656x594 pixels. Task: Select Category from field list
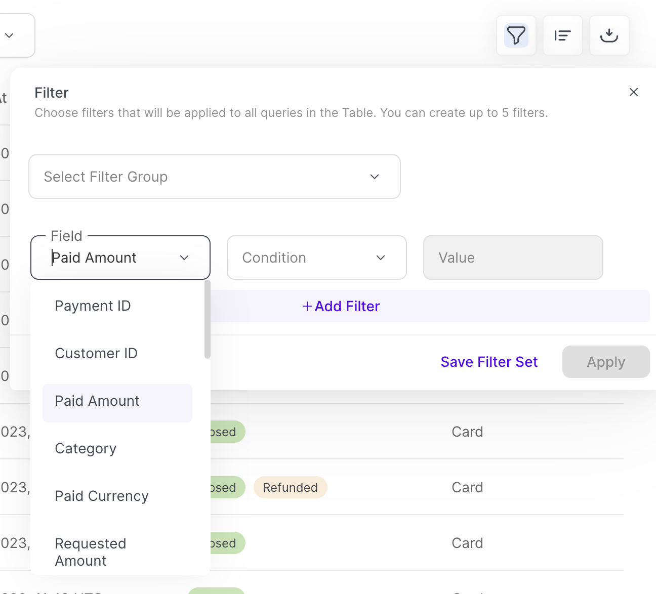pos(86,449)
